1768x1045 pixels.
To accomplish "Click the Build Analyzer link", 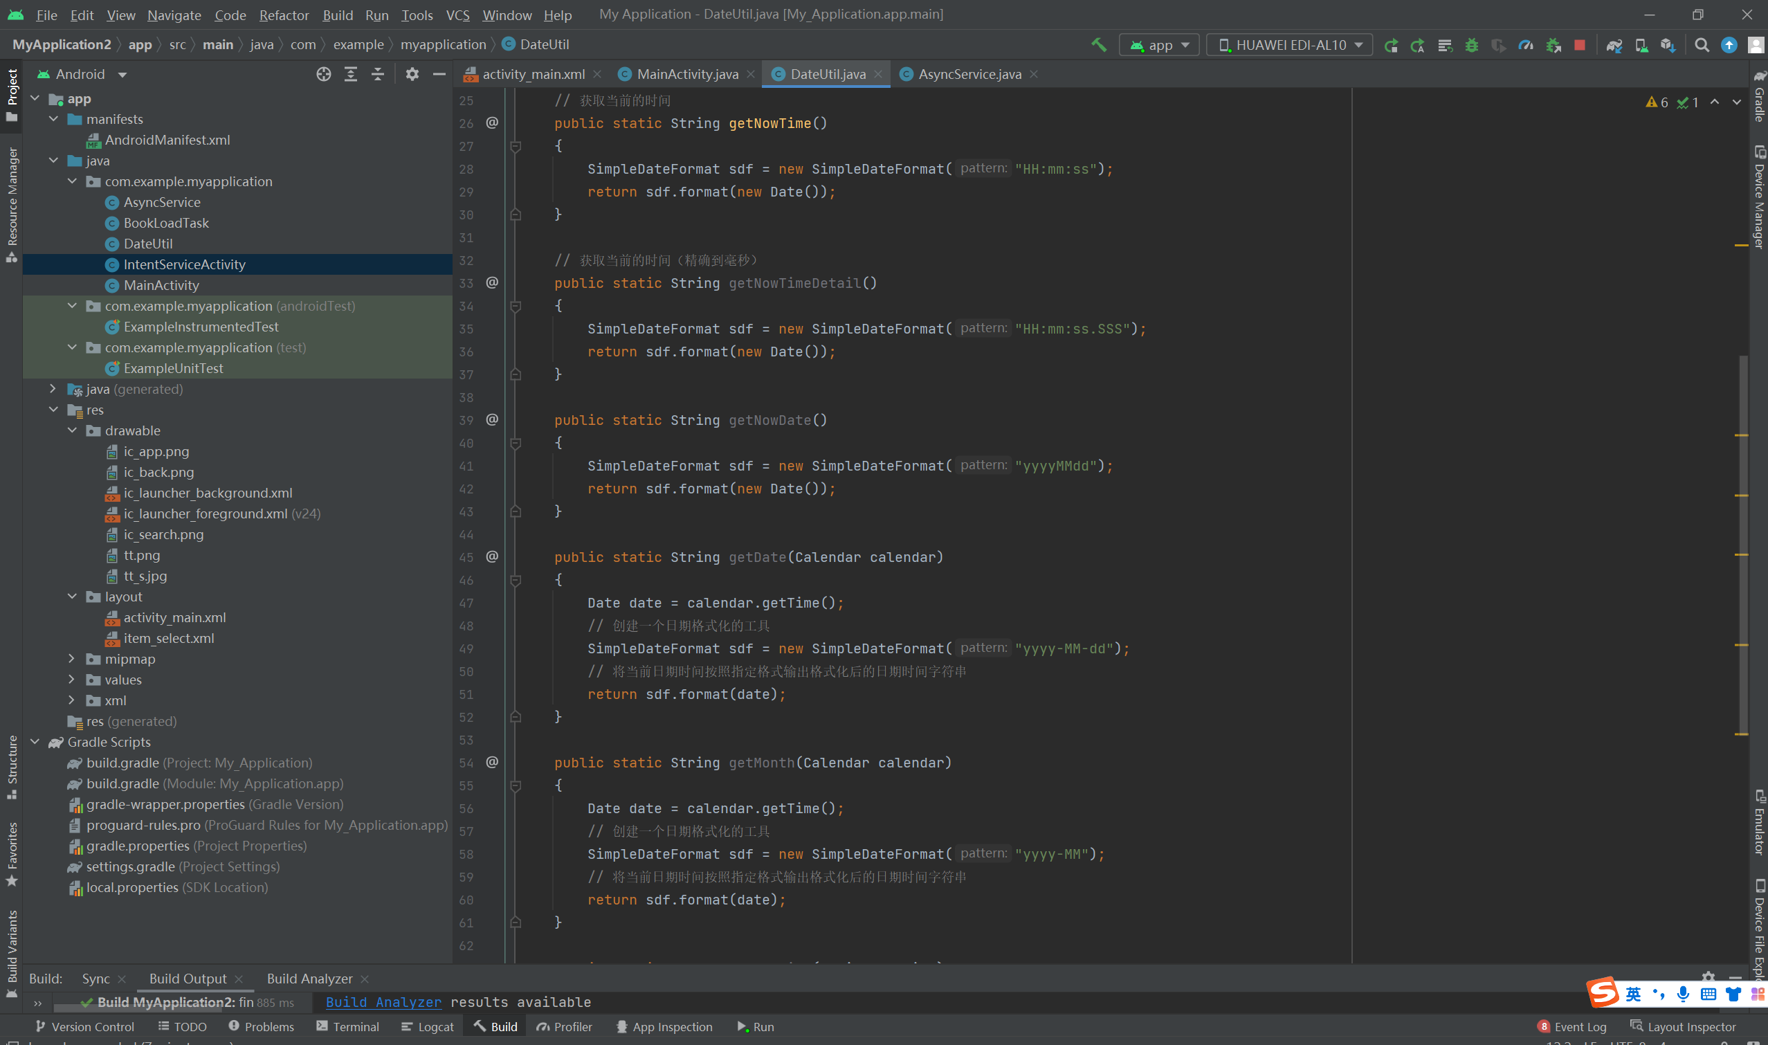I will 383,1002.
